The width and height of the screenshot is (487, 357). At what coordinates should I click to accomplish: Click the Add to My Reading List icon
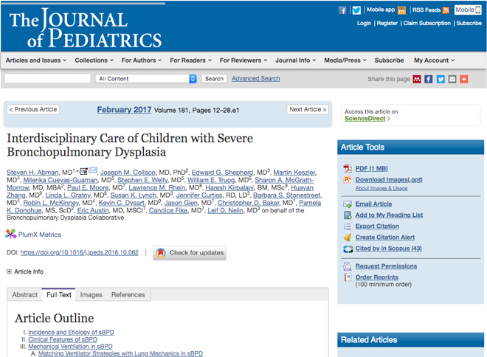348,215
